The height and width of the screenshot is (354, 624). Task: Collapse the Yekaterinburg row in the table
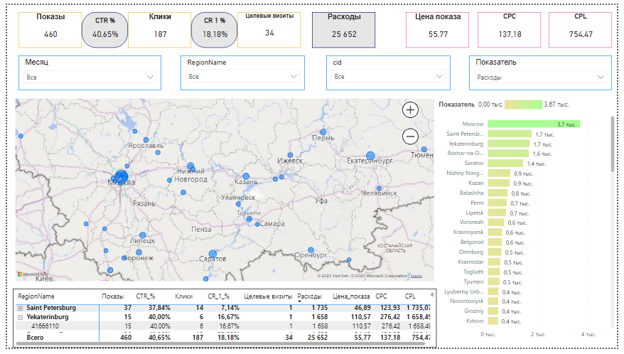tap(20, 317)
